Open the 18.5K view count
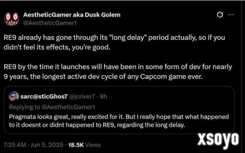Image resolution: width=245 pixels, height=153 pixels. coord(76,145)
